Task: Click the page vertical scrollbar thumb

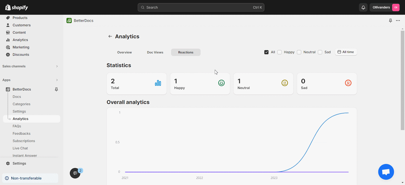Action: click(x=402, y=80)
